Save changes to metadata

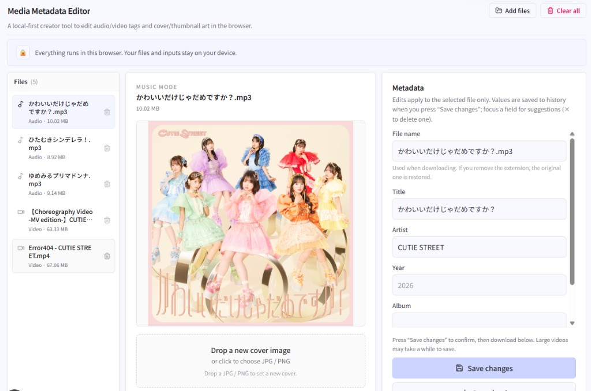pos(484,368)
